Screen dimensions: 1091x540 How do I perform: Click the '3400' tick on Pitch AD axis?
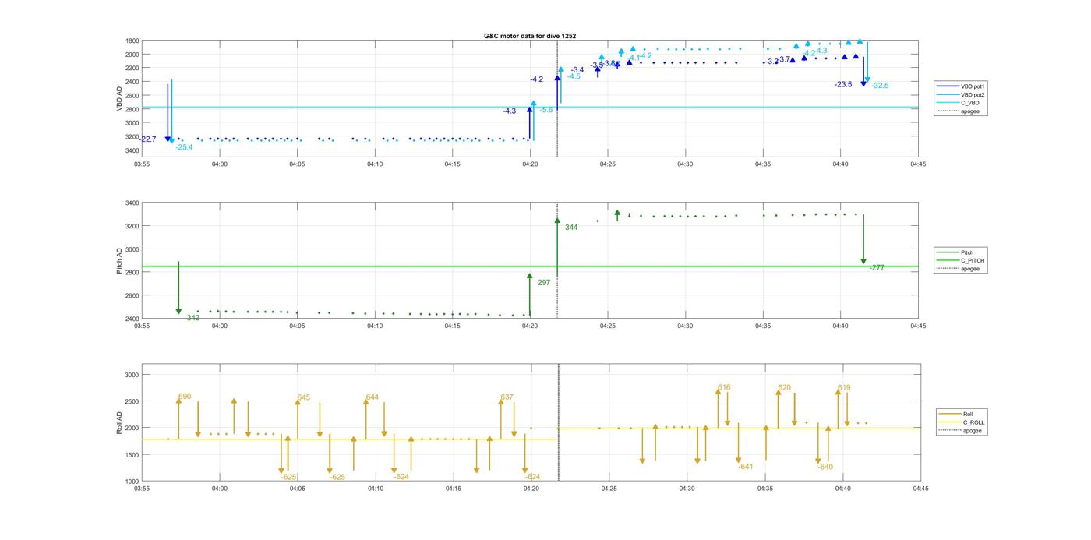click(x=132, y=203)
